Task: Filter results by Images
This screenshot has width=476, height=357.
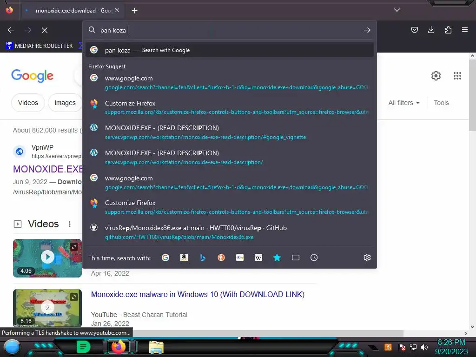Action: 65,103
